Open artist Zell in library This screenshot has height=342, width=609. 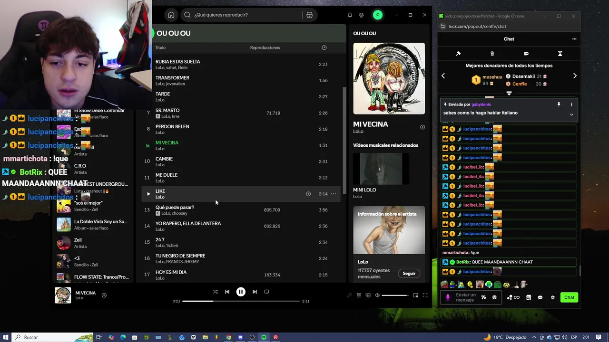(x=93, y=243)
